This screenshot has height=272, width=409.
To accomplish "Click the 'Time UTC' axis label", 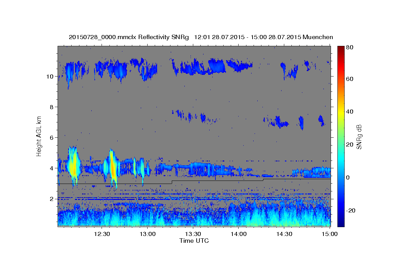I will point(194,241).
